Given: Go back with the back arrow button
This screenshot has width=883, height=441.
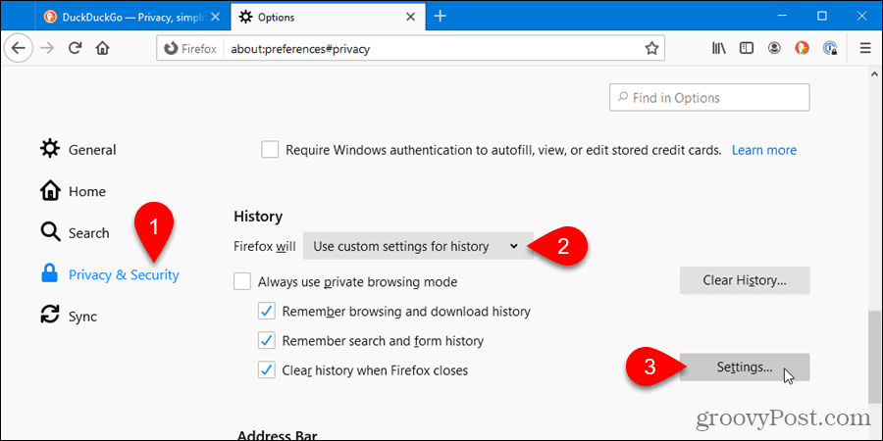Looking at the screenshot, I should 19,48.
